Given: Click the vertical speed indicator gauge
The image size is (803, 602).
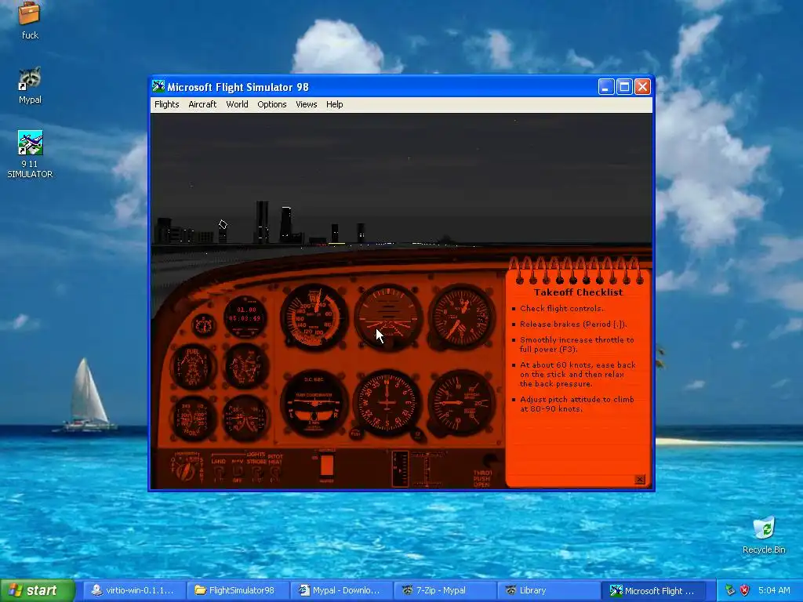Looking at the screenshot, I should point(461,403).
